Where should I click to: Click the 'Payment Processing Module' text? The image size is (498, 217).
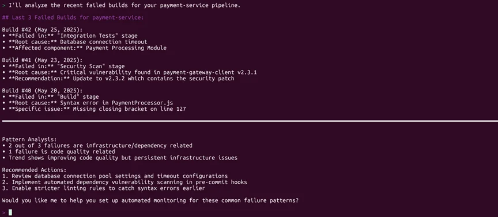click(126, 48)
